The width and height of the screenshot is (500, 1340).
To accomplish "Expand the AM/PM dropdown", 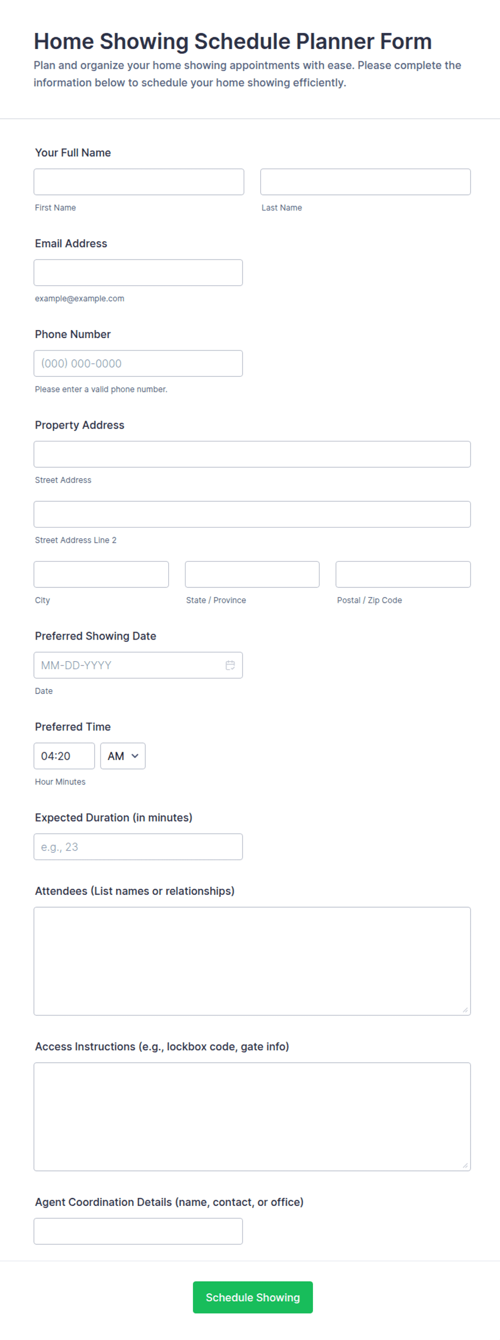I will 123,756.
